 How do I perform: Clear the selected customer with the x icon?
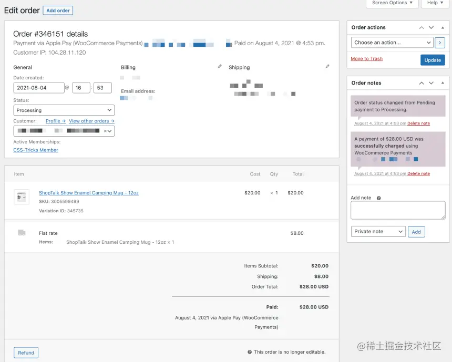coord(105,131)
